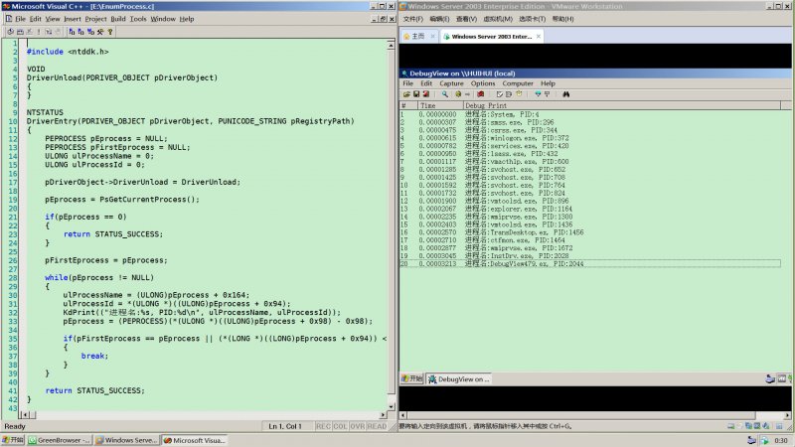This screenshot has width=795, height=447.
Task: Click the binoculars Find icon in DebugView
Action: 565,94
